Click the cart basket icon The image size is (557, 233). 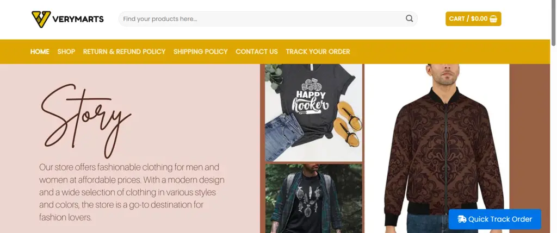(493, 19)
